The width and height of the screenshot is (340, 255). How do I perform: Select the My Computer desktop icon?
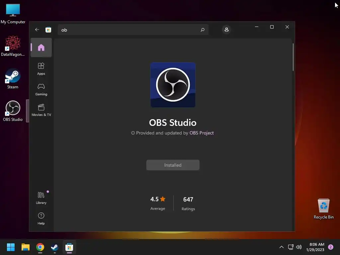click(13, 14)
